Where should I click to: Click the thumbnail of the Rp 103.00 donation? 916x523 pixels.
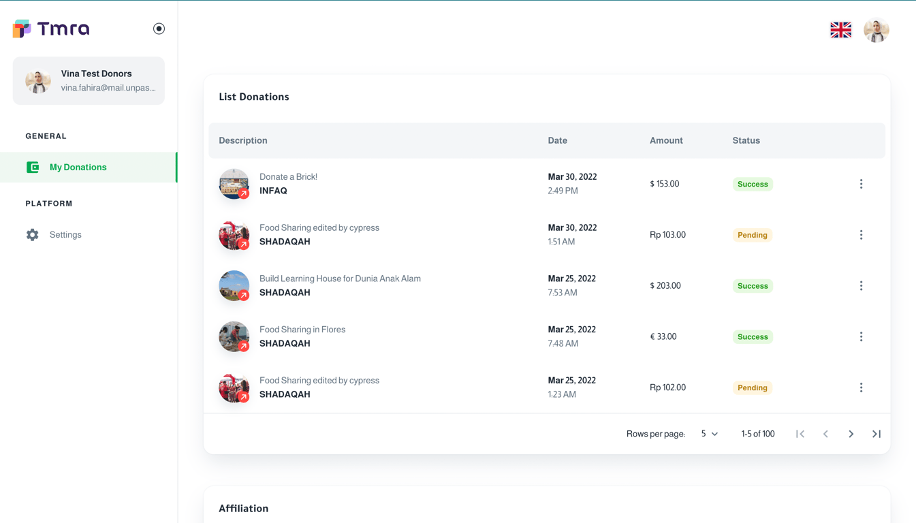pyautogui.click(x=234, y=235)
